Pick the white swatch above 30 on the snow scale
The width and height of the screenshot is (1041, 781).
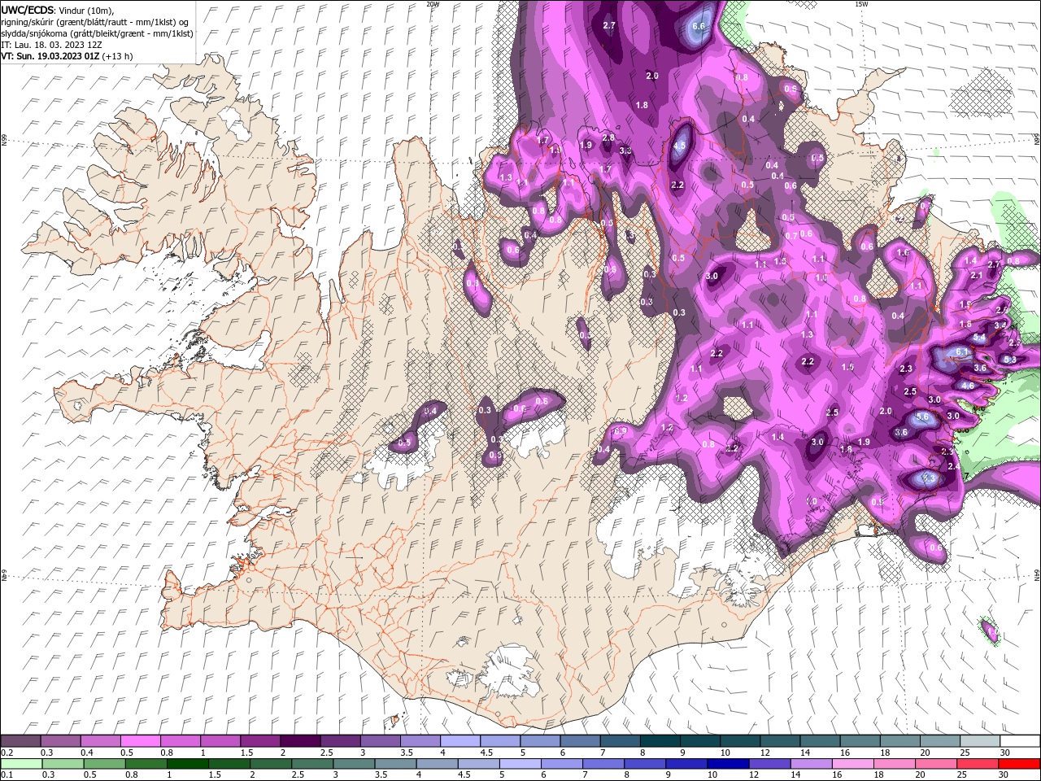tap(1021, 741)
